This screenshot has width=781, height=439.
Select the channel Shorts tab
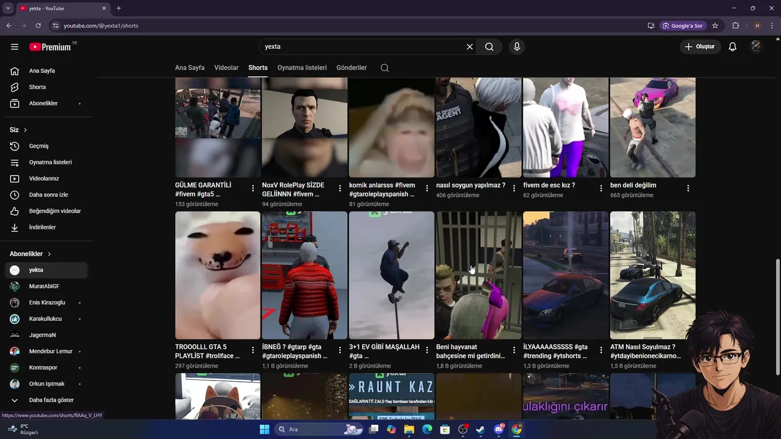(258, 68)
